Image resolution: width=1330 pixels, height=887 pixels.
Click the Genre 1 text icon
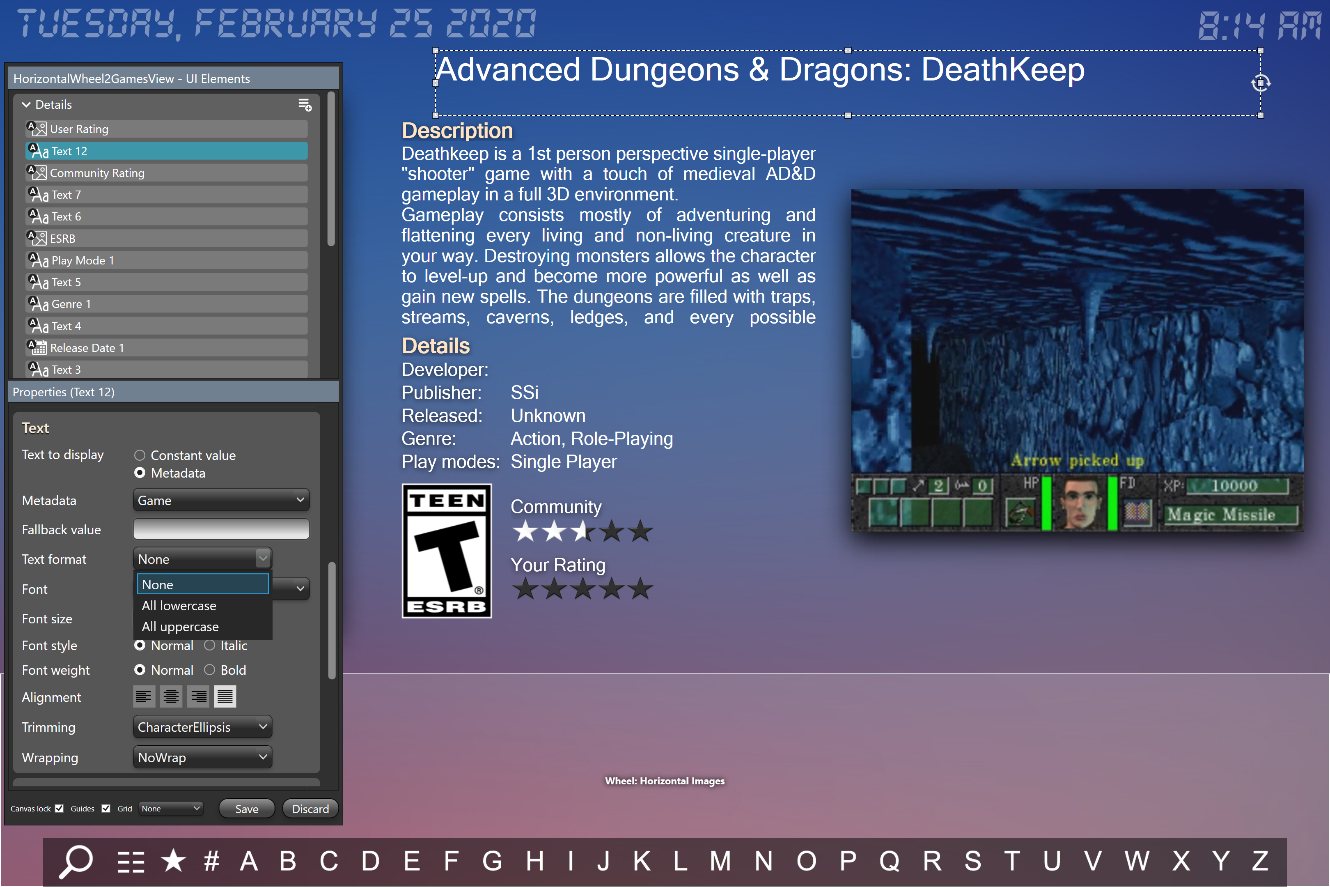click(39, 304)
